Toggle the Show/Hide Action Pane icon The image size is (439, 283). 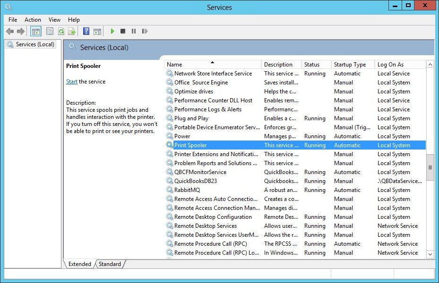pos(97,31)
